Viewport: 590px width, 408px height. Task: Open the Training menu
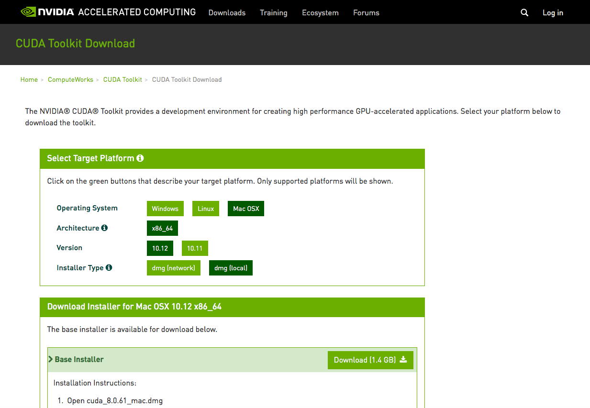tap(273, 13)
